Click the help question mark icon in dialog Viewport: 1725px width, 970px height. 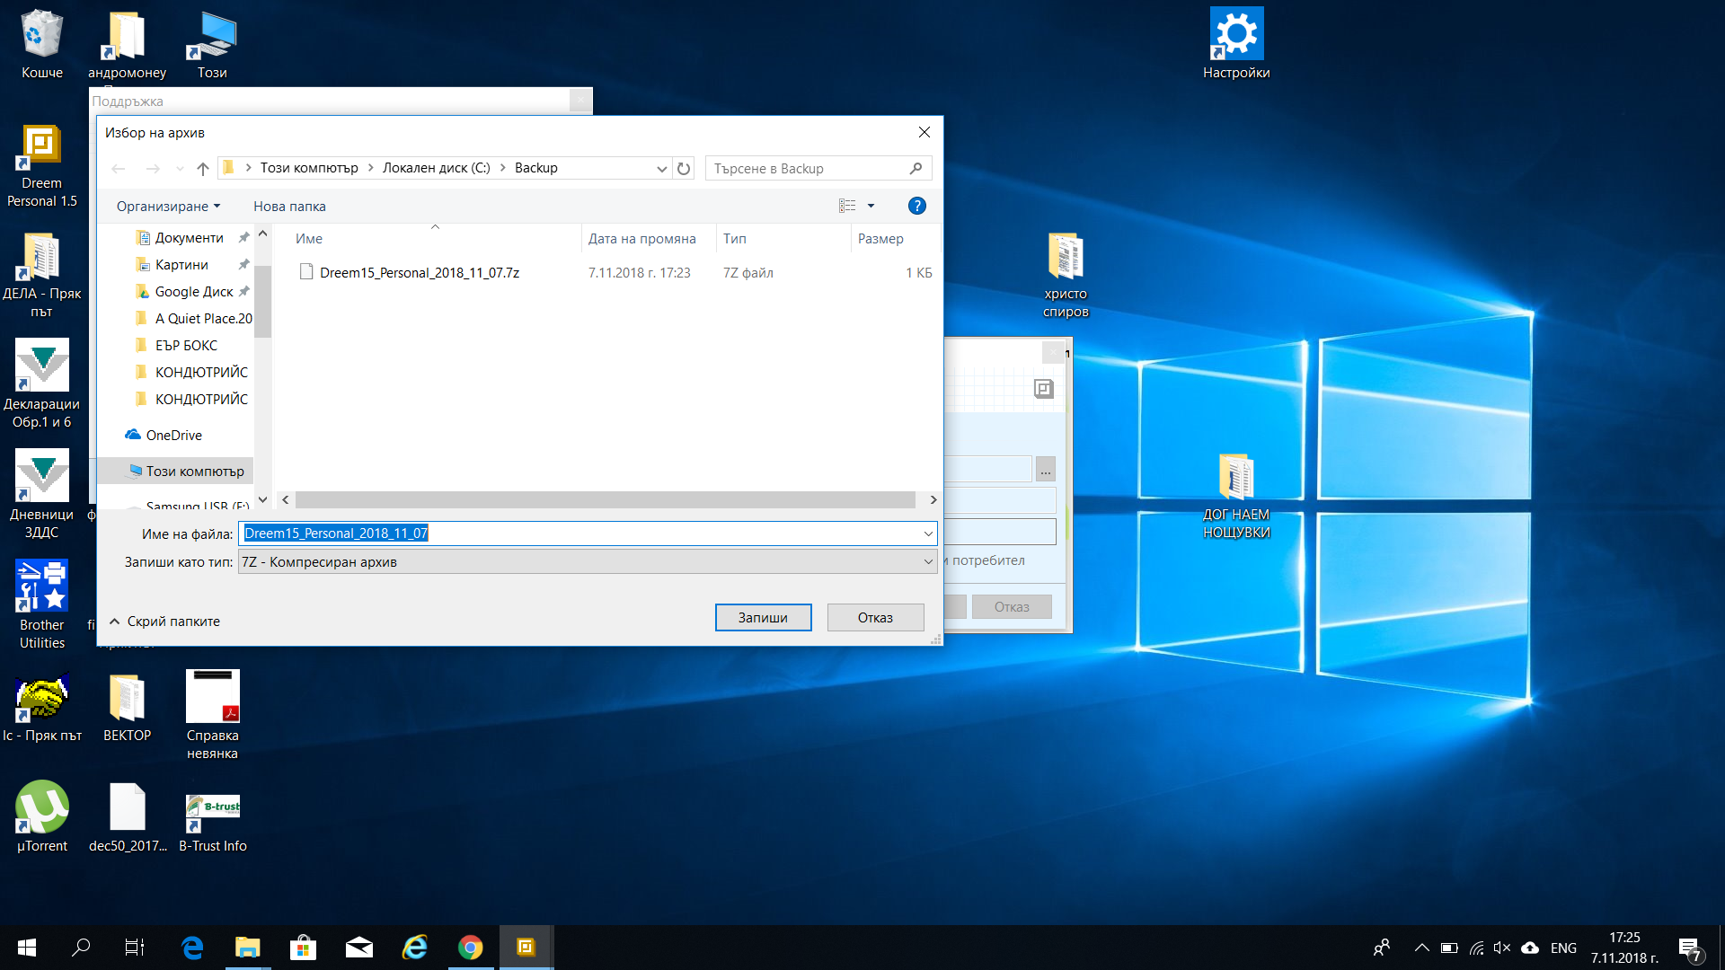(x=916, y=207)
